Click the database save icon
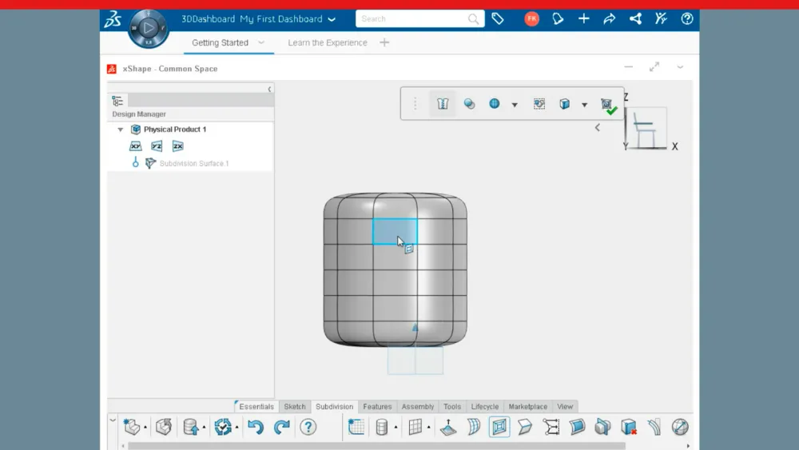 [x=191, y=427]
